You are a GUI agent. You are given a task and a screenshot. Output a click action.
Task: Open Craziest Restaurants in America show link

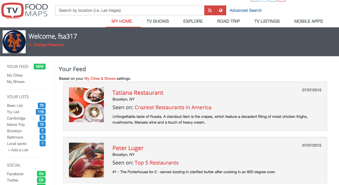click(173, 107)
